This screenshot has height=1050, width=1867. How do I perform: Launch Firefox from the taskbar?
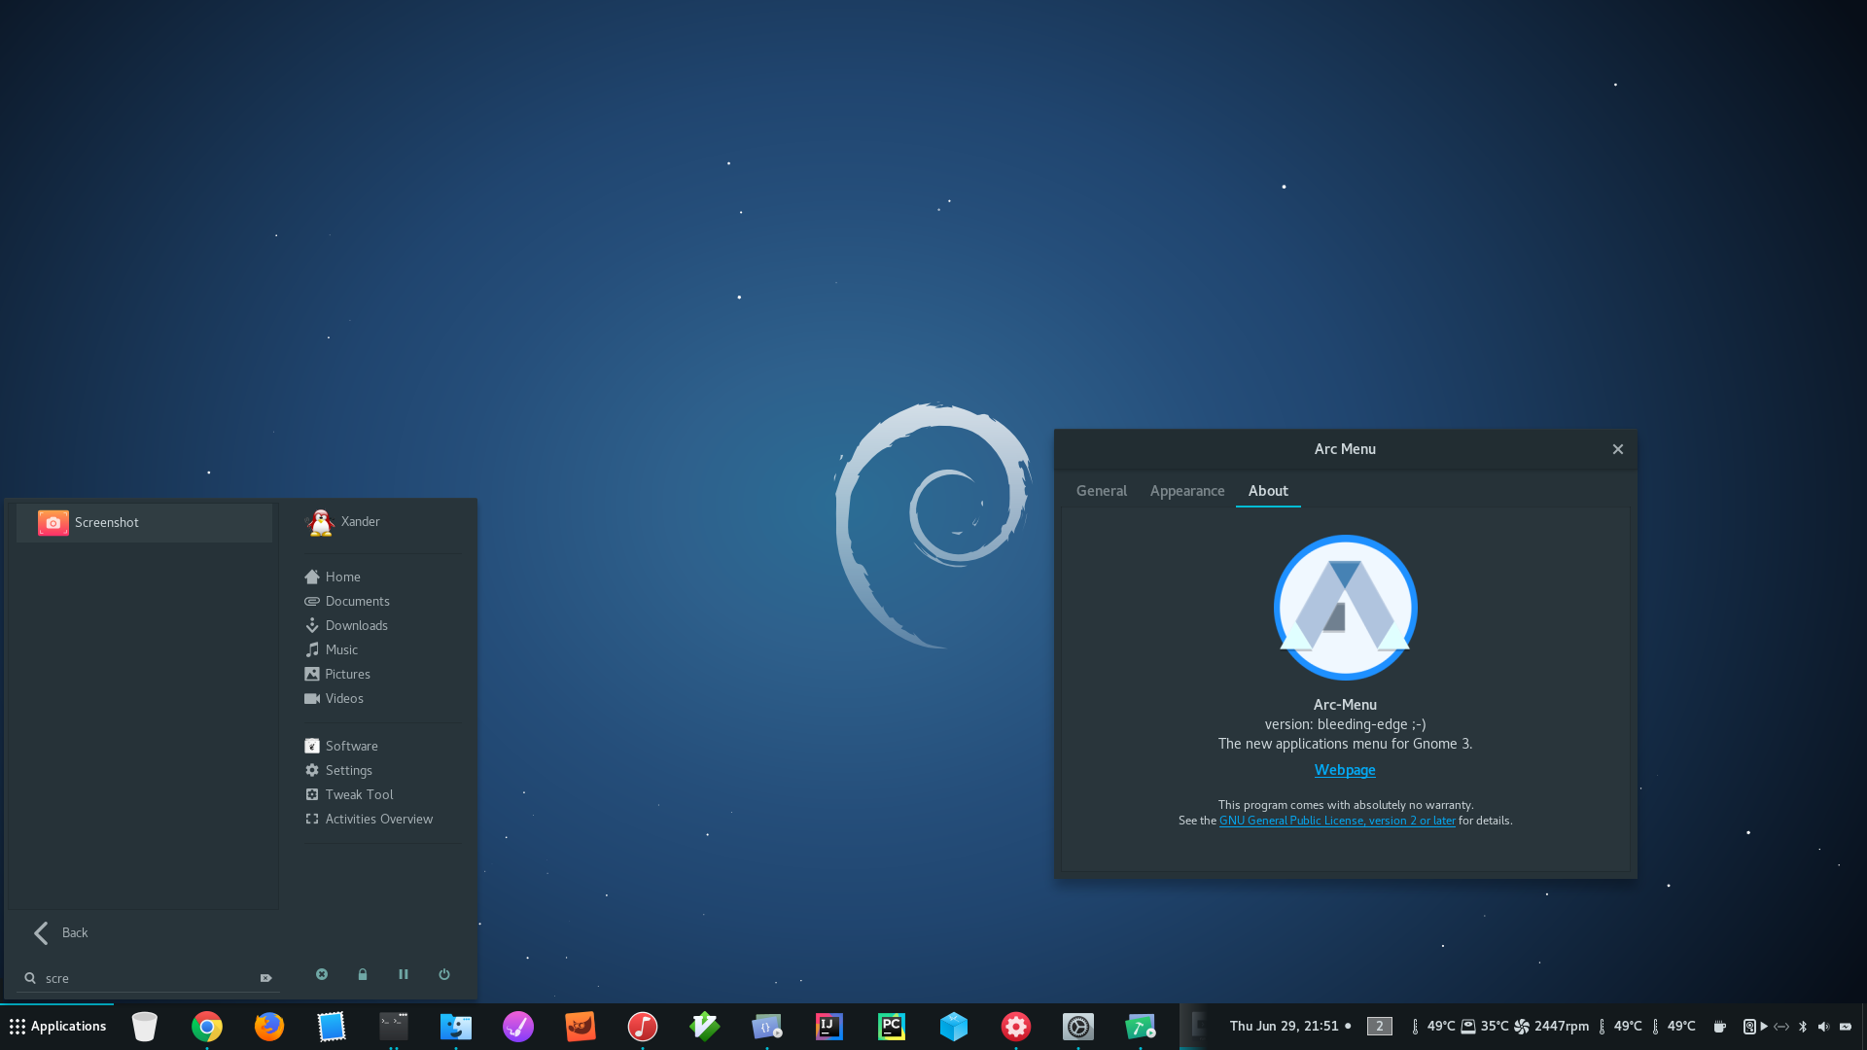click(x=269, y=1027)
